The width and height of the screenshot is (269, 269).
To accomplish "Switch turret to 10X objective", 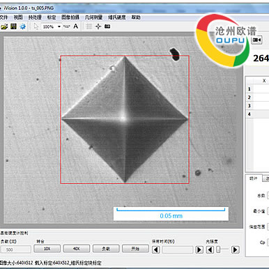I will (47, 249).
